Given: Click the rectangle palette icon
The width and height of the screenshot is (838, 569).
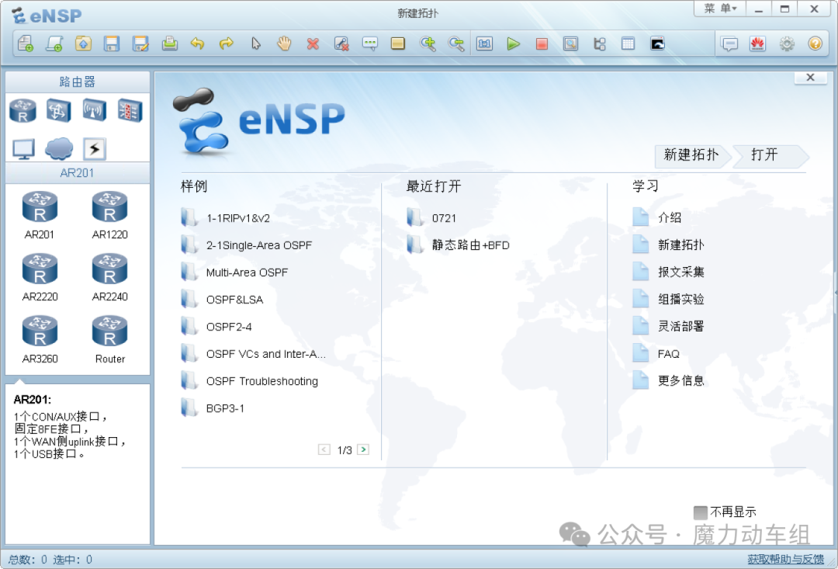Looking at the screenshot, I should tap(398, 43).
